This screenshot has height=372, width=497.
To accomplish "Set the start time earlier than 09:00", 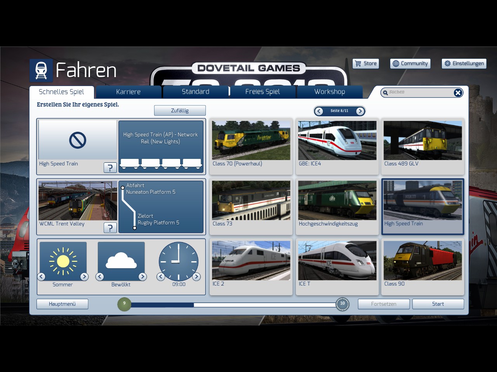I will pos(161,277).
